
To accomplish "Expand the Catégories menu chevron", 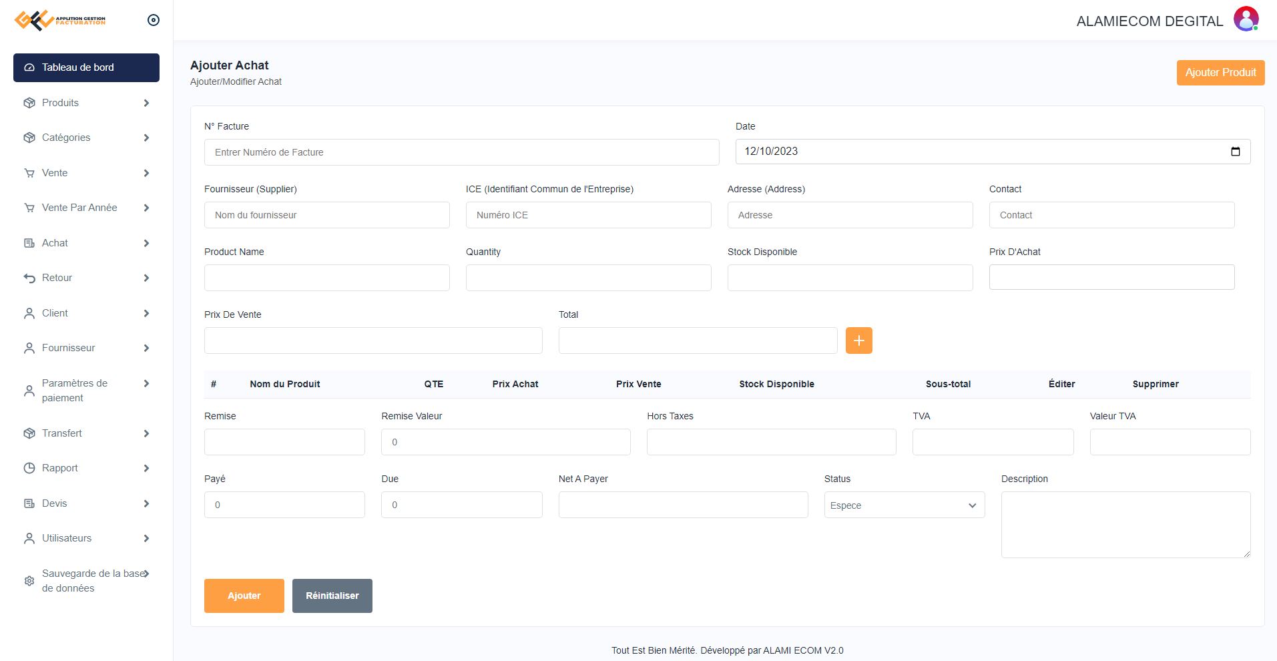I will point(146,138).
